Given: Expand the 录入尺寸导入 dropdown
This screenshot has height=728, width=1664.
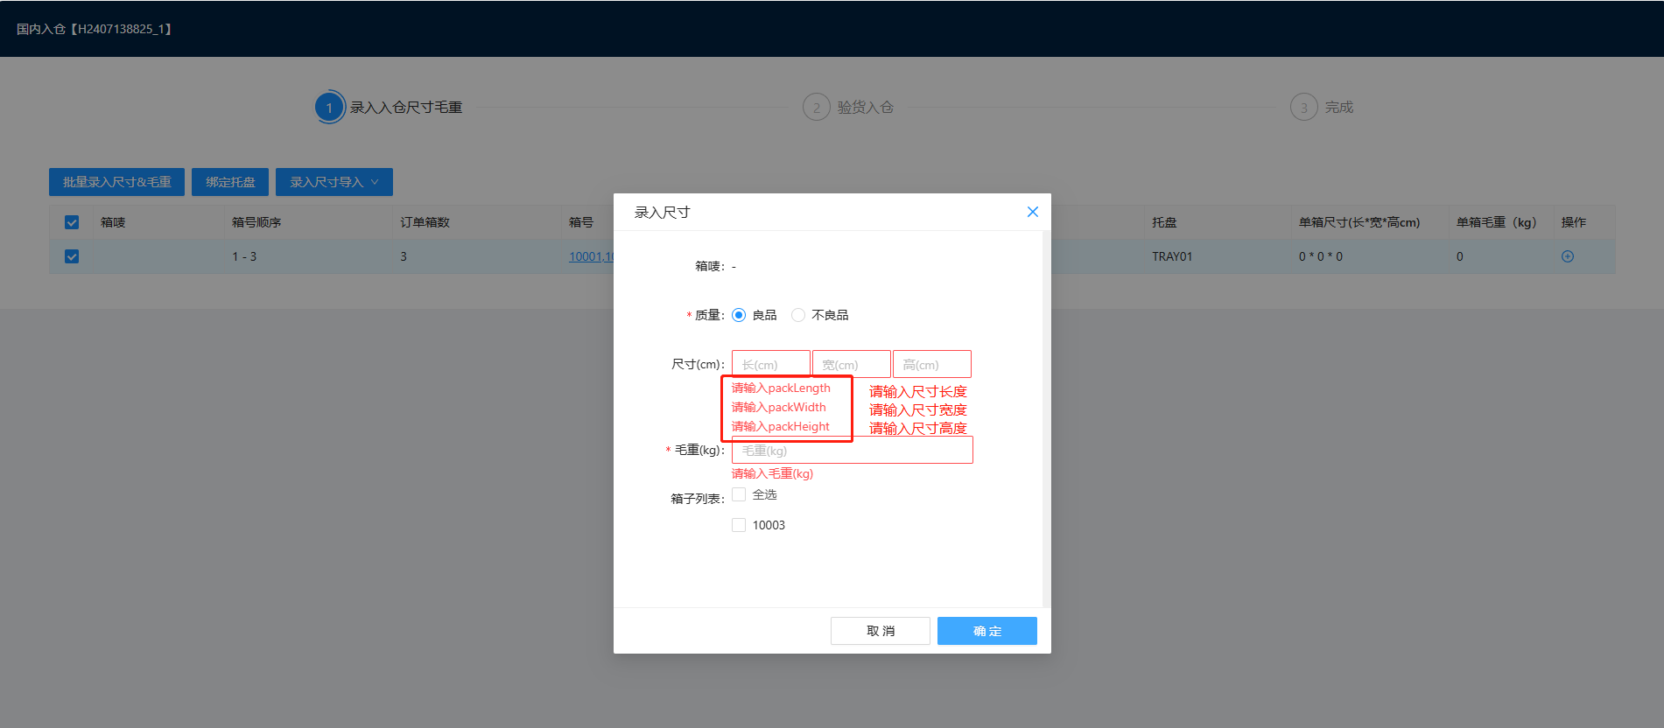Looking at the screenshot, I should [334, 182].
